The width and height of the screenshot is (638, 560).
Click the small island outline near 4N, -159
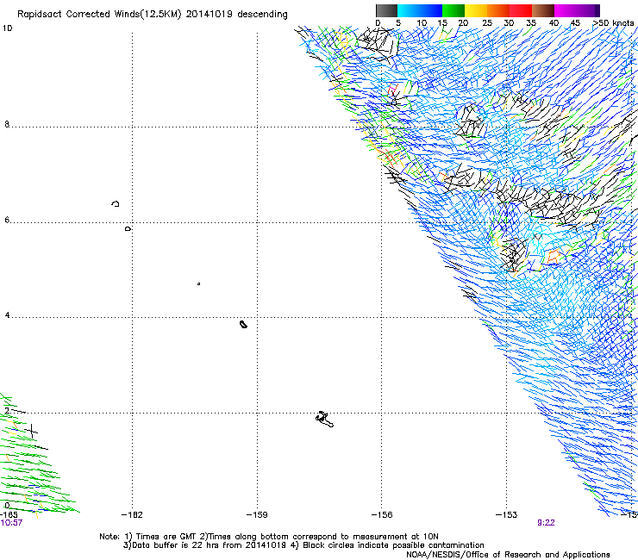(243, 324)
